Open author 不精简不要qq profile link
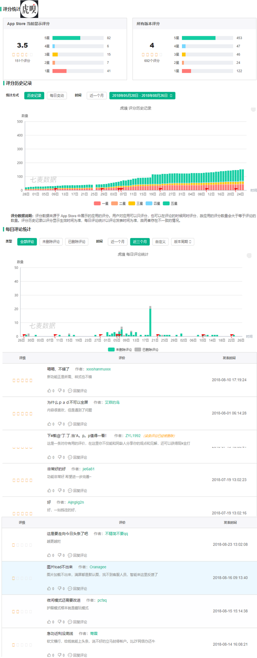Screen dimensions: 257x658 (116, 534)
